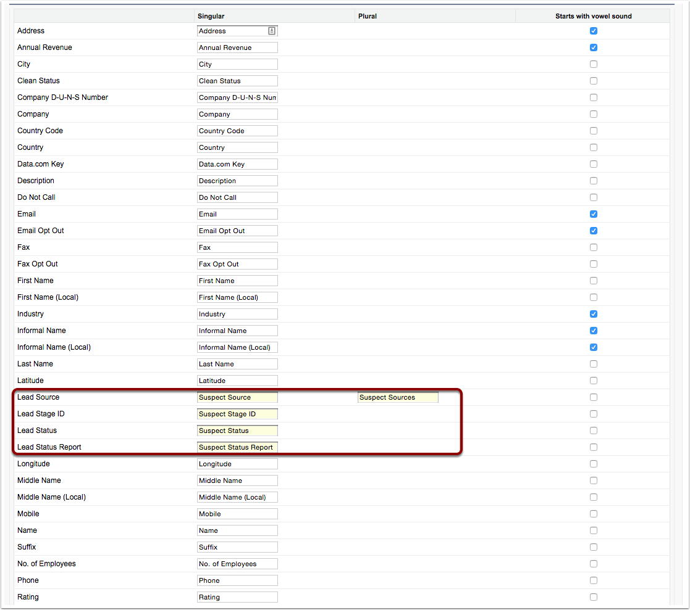Disable vowel sound for Industry

pyautogui.click(x=594, y=313)
